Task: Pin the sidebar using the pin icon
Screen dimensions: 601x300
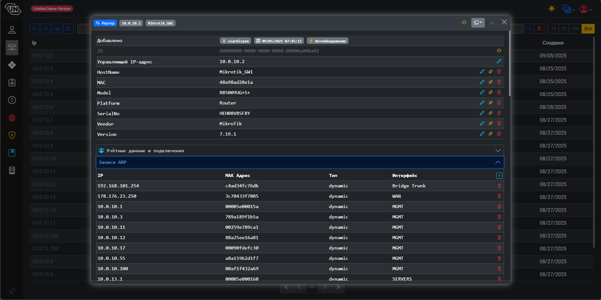Action: (x=12, y=291)
